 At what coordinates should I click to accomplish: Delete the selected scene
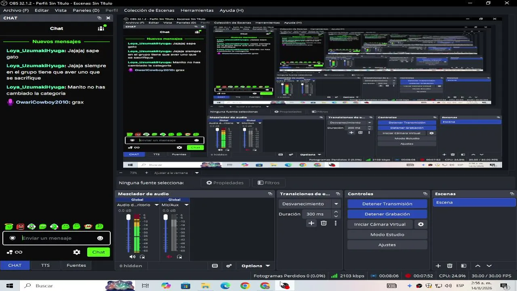click(x=450, y=266)
